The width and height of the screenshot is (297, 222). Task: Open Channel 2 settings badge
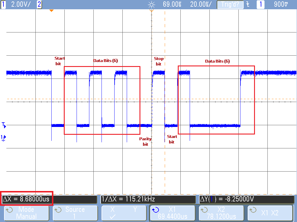click(39, 4)
